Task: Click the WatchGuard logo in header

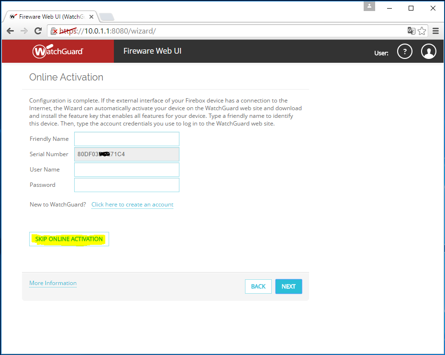Action: click(58, 51)
